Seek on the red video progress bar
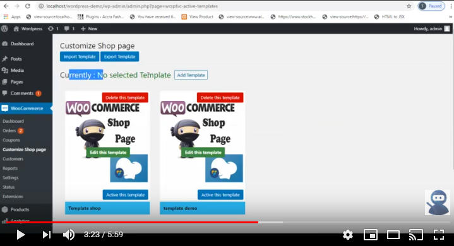The image size is (454, 246). coord(132,222)
